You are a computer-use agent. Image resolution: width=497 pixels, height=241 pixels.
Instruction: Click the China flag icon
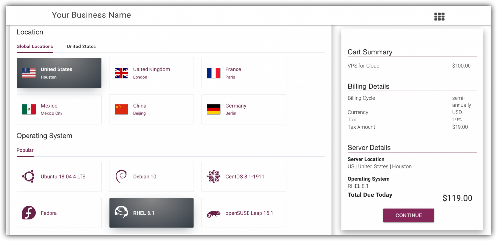121,109
